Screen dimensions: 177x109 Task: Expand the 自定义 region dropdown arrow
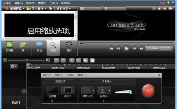point(73,90)
